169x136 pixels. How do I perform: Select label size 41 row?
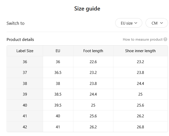click(87, 116)
